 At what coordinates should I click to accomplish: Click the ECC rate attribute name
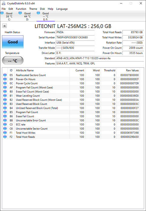(x=21, y=124)
